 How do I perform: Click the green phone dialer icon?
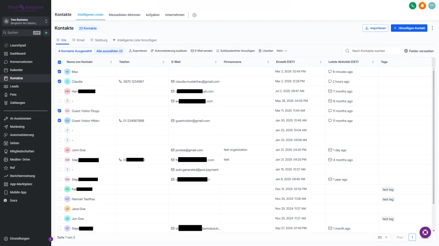tap(413, 5)
